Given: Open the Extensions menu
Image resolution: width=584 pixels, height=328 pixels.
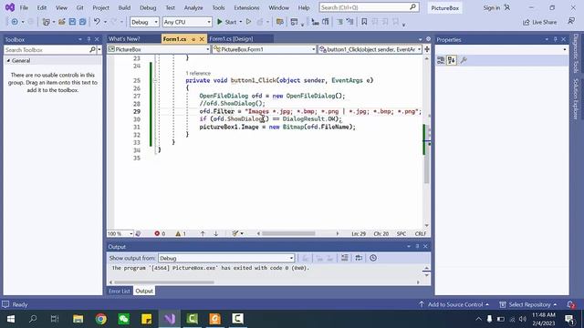Looking at the screenshot, I should pos(246,7).
